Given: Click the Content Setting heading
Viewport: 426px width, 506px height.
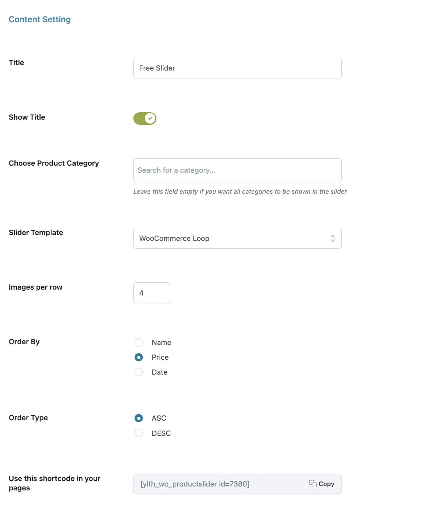Looking at the screenshot, I should coord(40,19).
